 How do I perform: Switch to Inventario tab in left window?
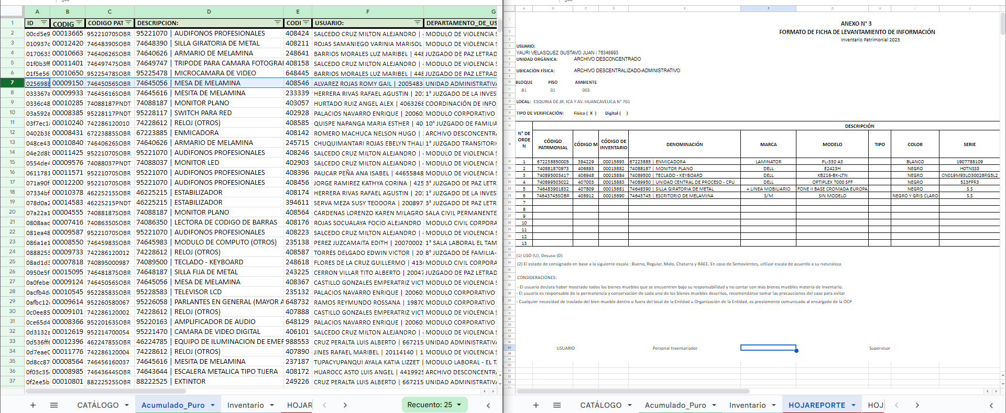(x=245, y=405)
